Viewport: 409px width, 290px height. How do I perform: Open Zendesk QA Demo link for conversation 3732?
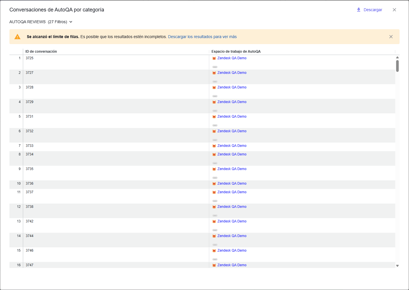[x=232, y=131]
